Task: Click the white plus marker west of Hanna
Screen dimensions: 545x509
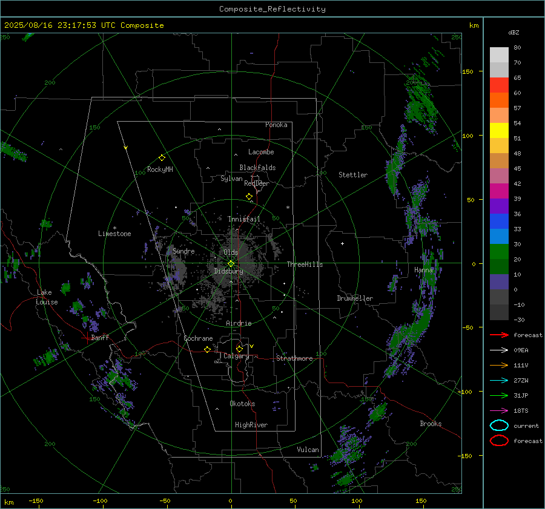Action: point(342,243)
